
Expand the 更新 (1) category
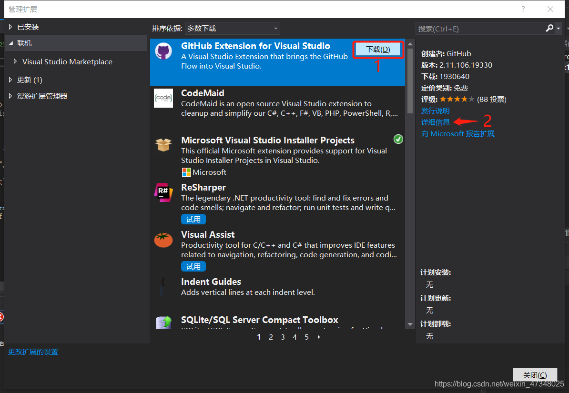click(x=10, y=80)
